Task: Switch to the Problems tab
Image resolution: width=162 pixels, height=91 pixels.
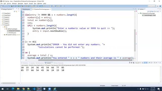Action: coord(25,63)
